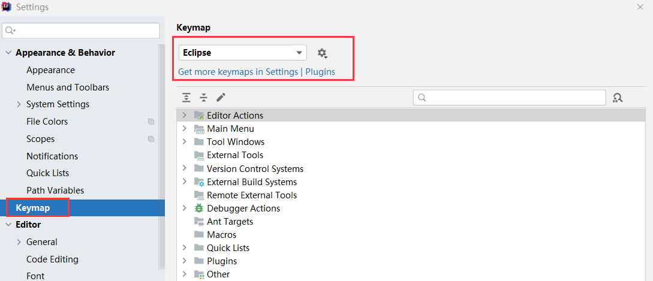653x281 pixels.
Task: Click the Version Control Systems folder icon
Action: [x=199, y=168]
